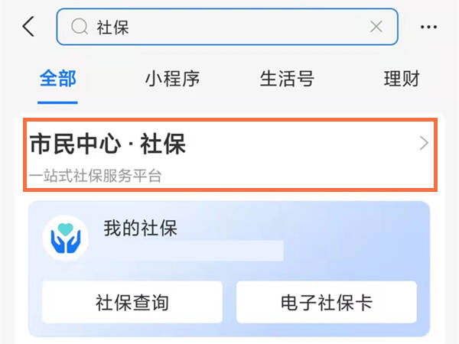Focus the search field containing 社保
This screenshot has height=344, width=459.
[227, 27]
